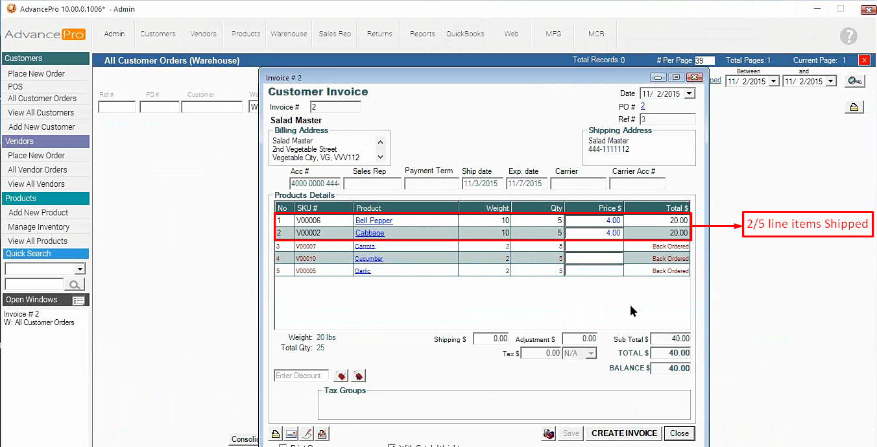877x447 pixels.
Task: Click the printer icon at invoice bottom-left
Action: click(x=276, y=434)
